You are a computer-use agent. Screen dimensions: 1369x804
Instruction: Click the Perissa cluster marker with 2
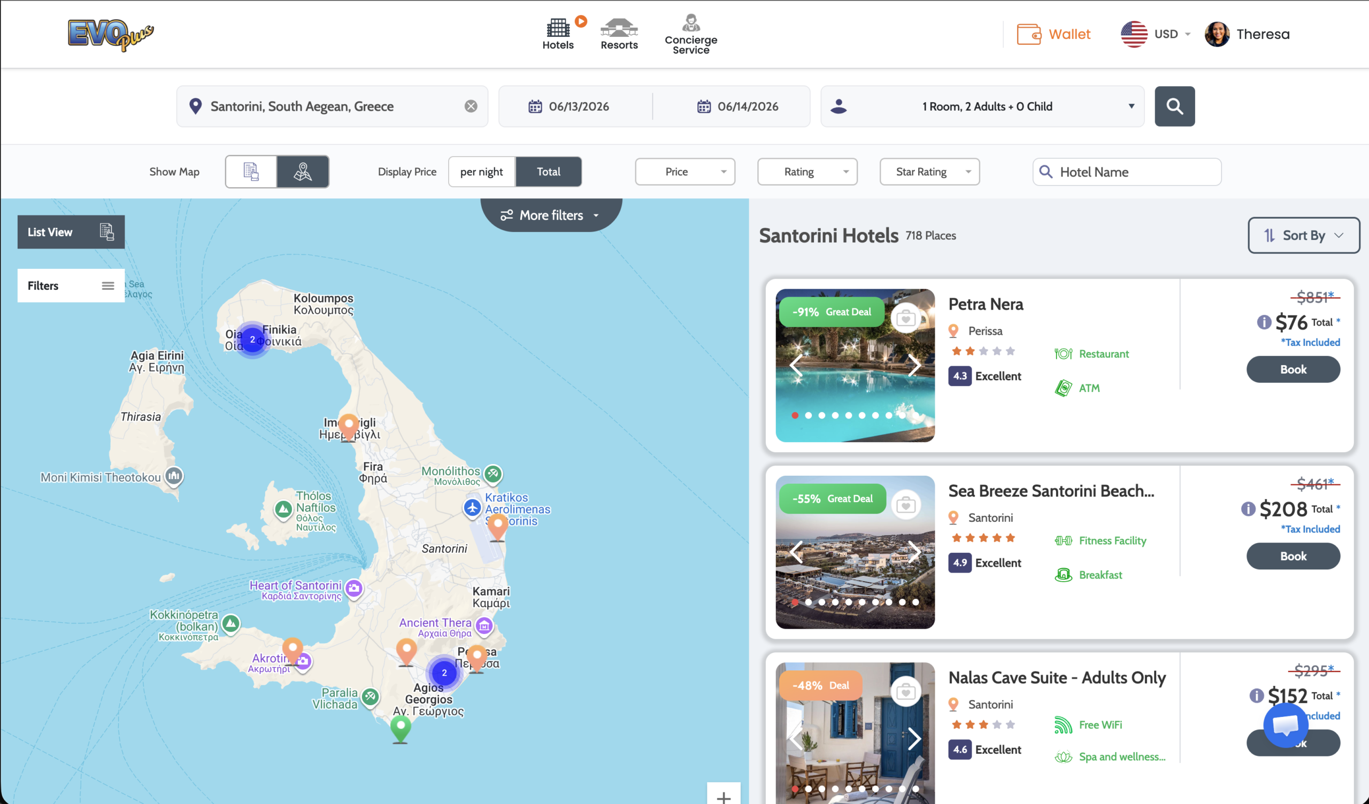[x=444, y=672]
